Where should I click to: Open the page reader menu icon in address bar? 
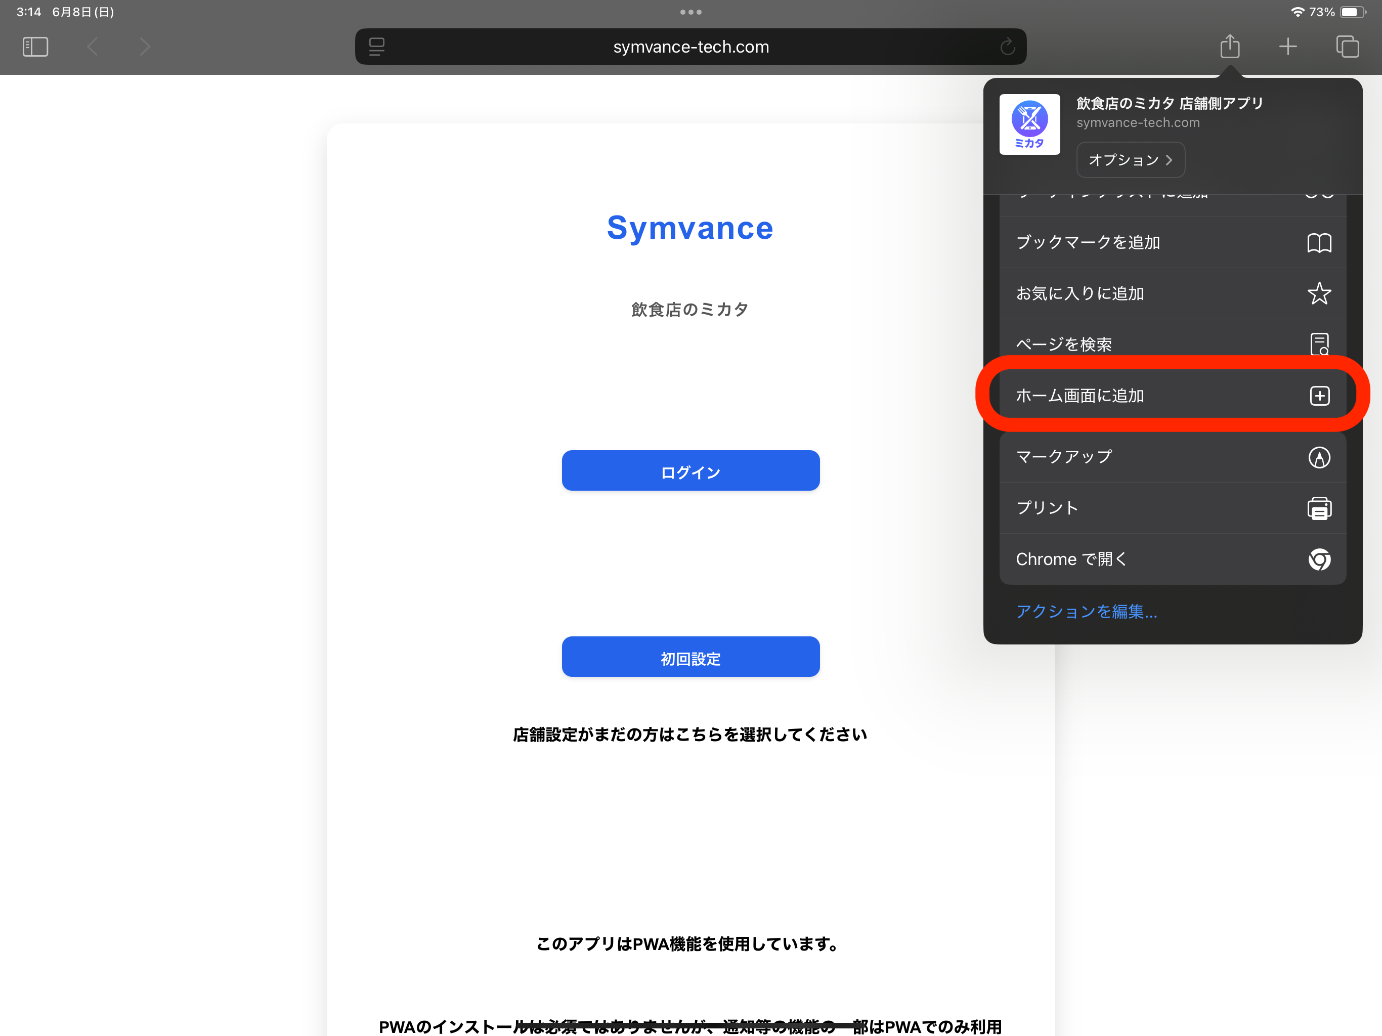377,47
